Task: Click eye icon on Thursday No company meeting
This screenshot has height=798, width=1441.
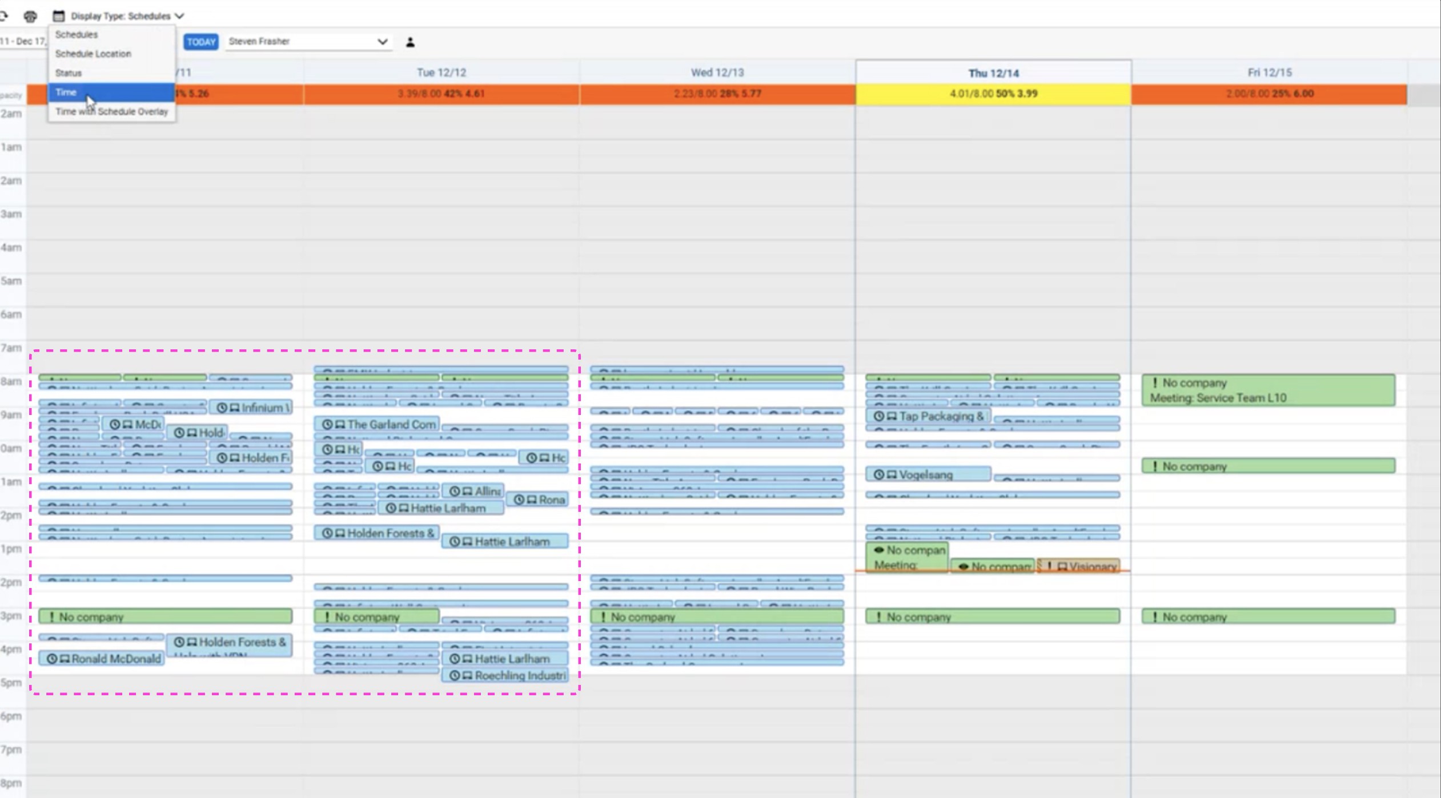Action: point(878,550)
